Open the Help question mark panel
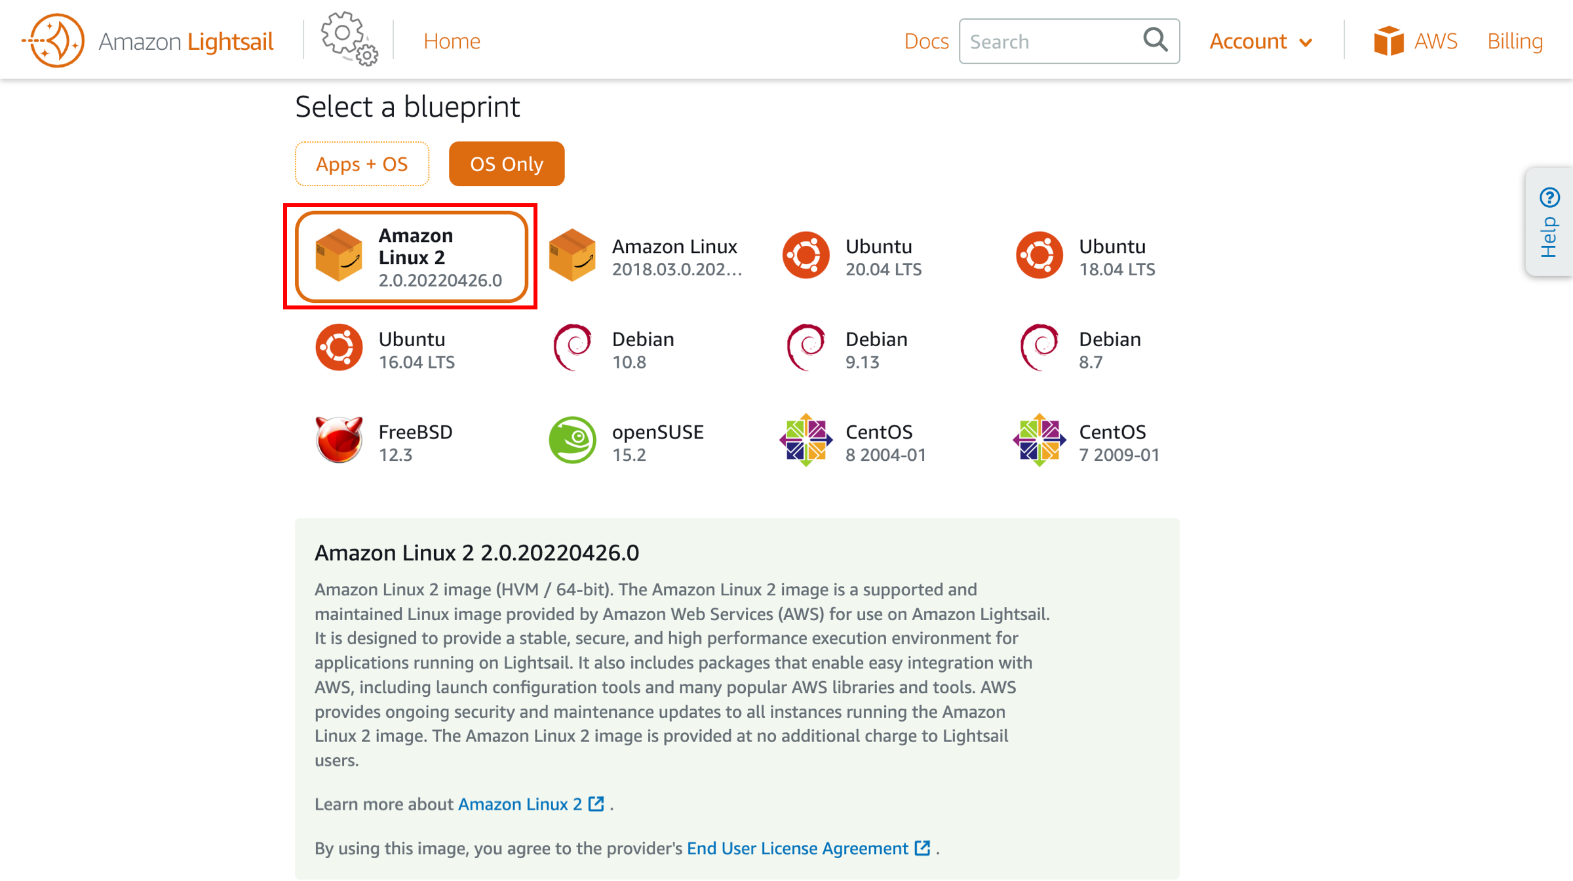The image size is (1573, 881). (1549, 222)
